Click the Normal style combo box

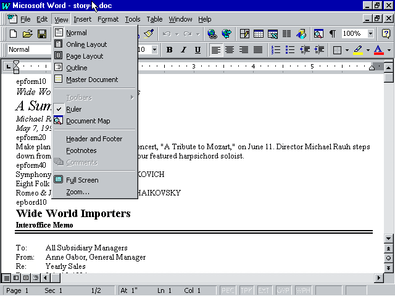click(30, 49)
